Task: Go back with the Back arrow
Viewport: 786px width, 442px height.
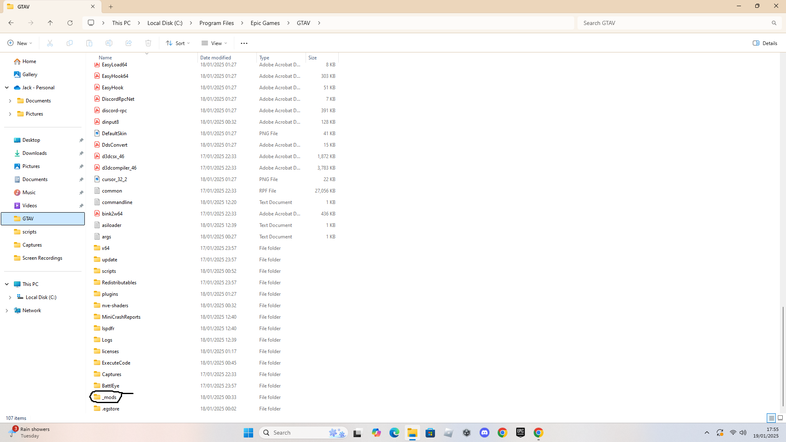Action: (x=11, y=23)
